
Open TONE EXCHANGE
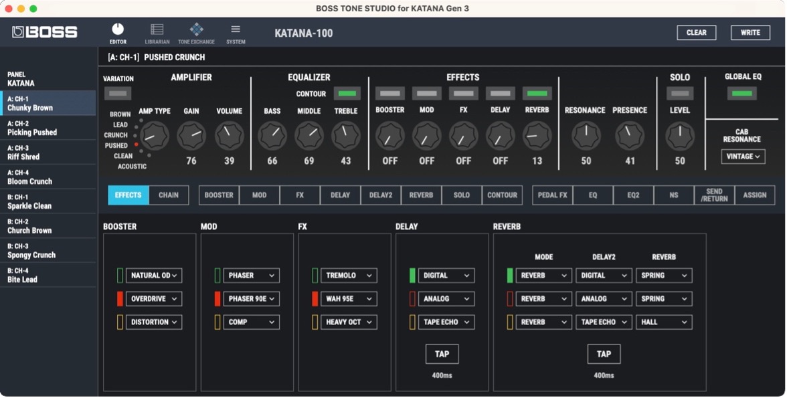[x=196, y=32]
